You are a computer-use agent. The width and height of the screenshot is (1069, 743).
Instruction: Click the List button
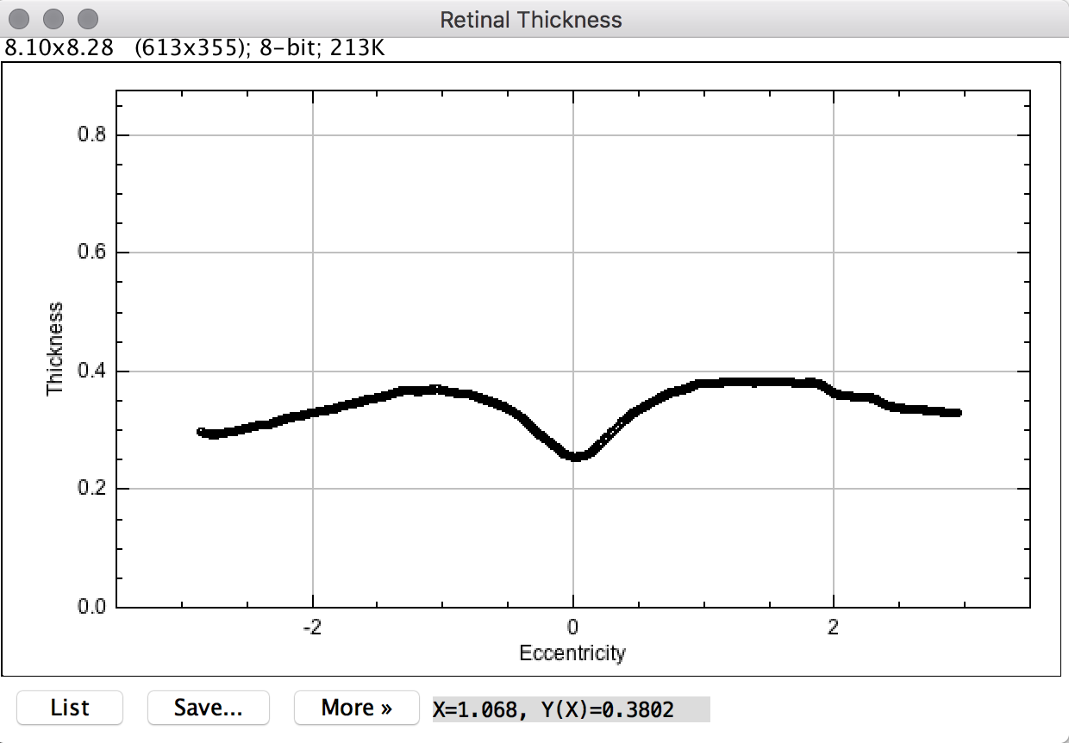tap(70, 708)
